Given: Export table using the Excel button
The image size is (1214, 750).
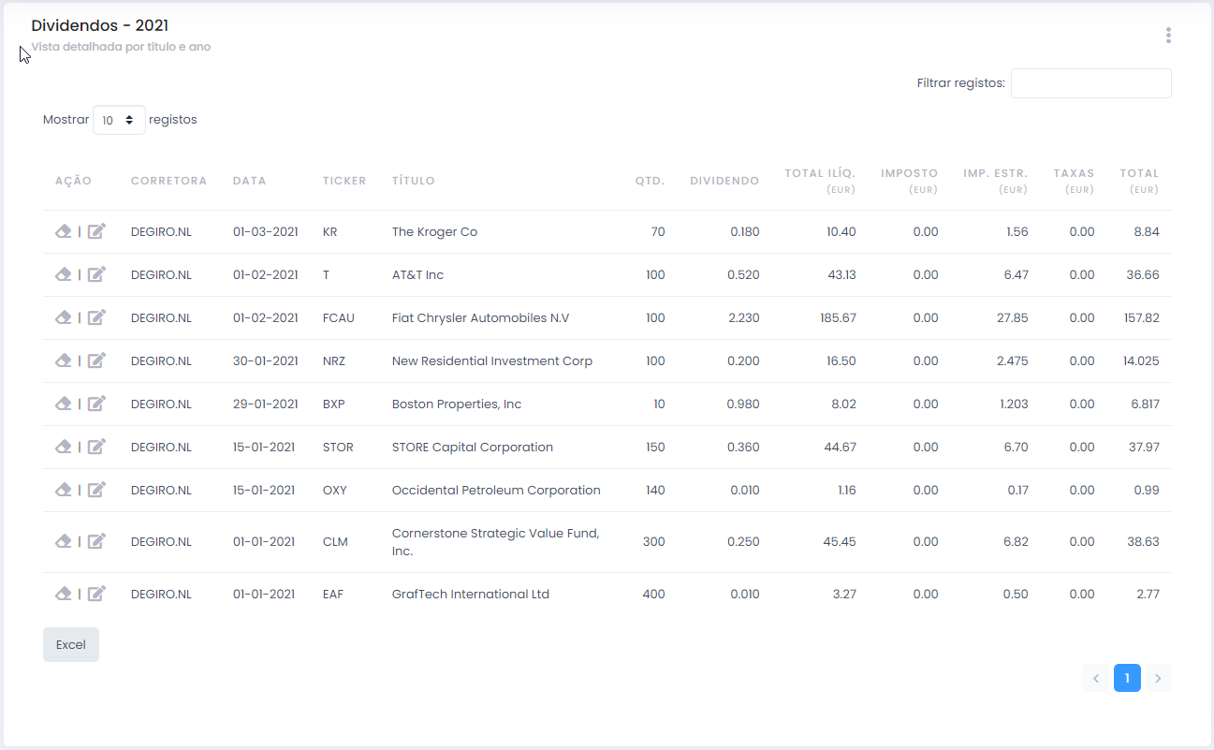Looking at the screenshot, I should 71,644.
